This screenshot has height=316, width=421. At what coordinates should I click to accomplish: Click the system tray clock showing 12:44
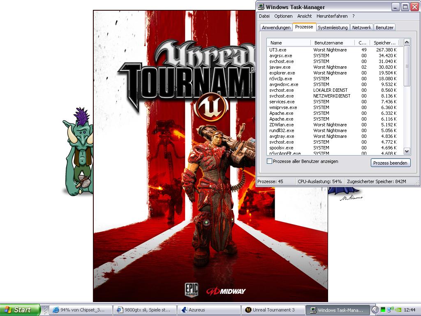(x=409, y=310)
